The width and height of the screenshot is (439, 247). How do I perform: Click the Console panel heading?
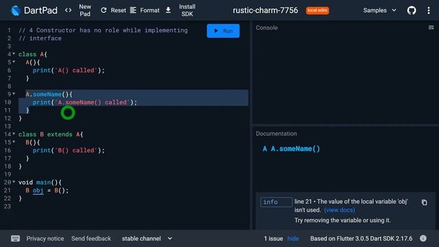[267, 27]
